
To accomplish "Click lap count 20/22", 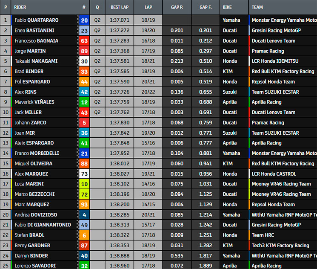I will click(148, 92).
